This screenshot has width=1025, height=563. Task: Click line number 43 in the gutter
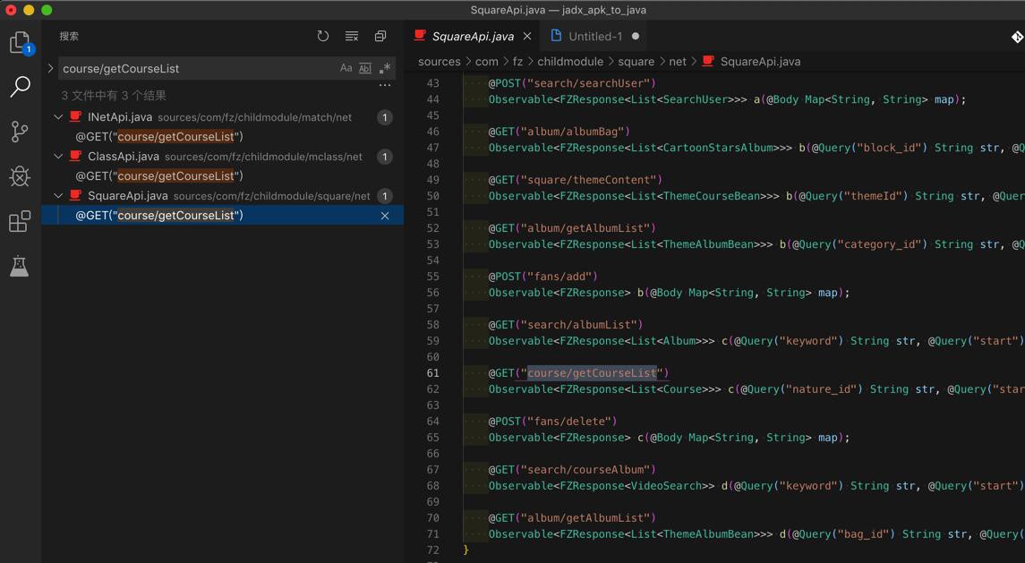pos(432,83)
